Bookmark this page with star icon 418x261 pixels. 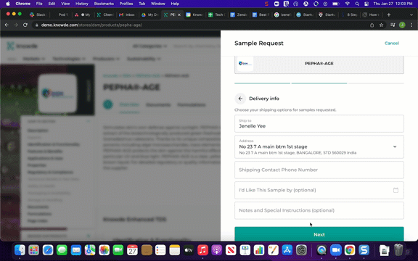pos(381,25)
